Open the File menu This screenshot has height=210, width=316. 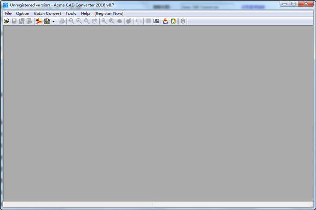coord(8,13)
